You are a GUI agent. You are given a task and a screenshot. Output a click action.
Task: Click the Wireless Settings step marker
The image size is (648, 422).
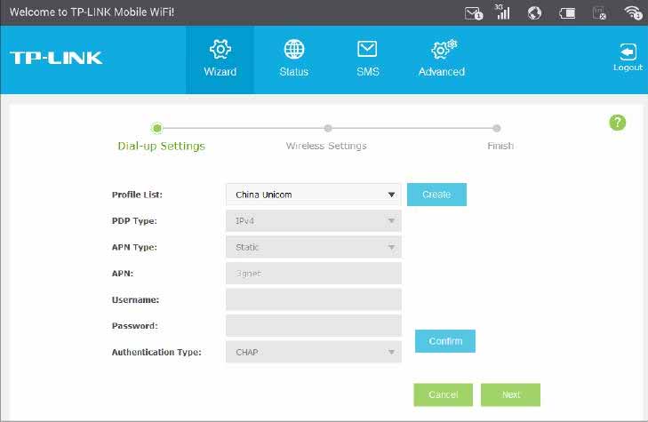[328, 129]
